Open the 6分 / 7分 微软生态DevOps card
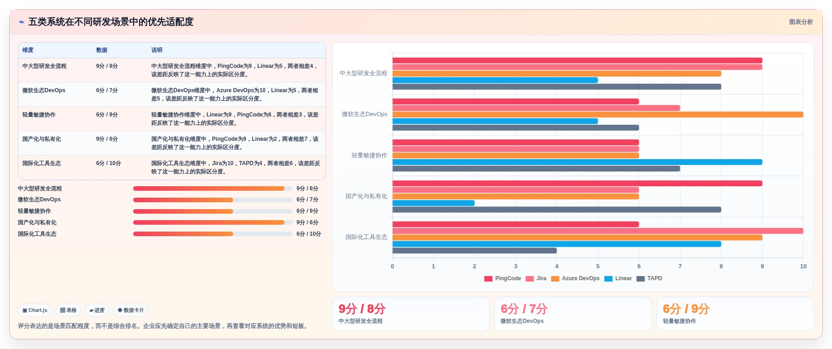This screenshot has width=832, height=349. click(x=573, y=314)
